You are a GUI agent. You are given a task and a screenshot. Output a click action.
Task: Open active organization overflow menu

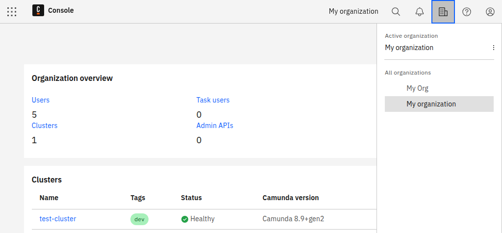click(493, 48)
